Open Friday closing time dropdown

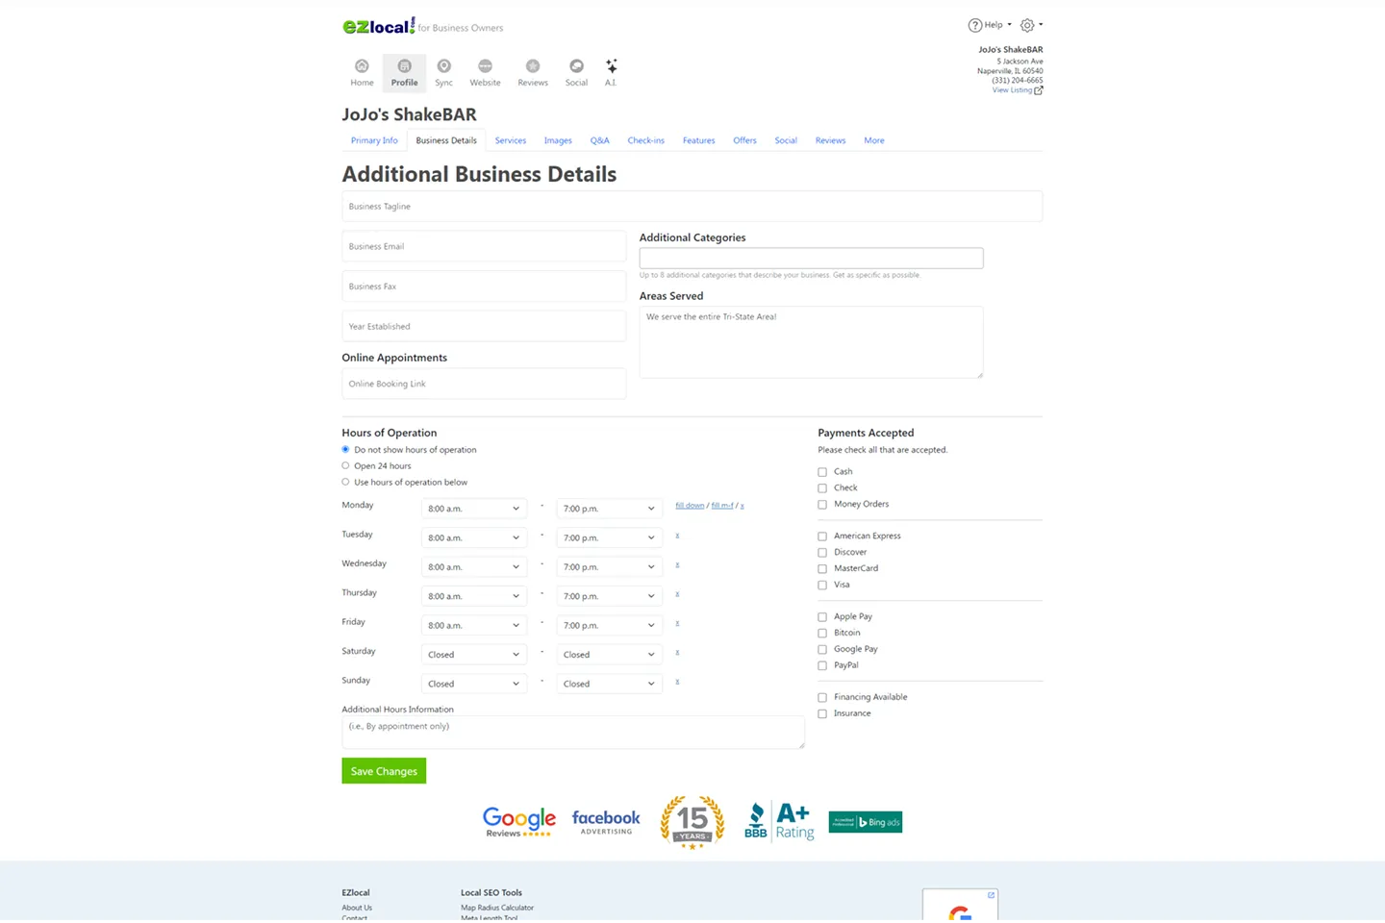point(610,625)
